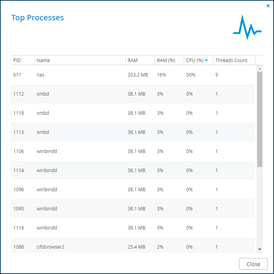Select PID 1118 cell
The width and height of the screenshot is (274, 274).
[18, 113]
